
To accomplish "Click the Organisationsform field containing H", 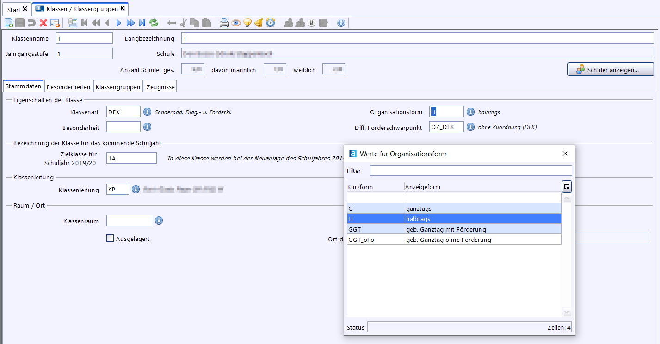I will (x=446, y=112).
